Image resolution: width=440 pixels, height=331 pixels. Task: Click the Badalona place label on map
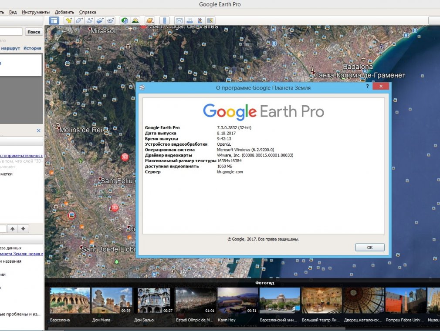[x=358, y=67]
